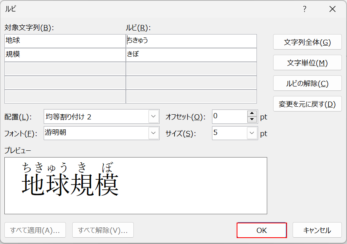Decrease offset with the down arrow

pos(252,119)
